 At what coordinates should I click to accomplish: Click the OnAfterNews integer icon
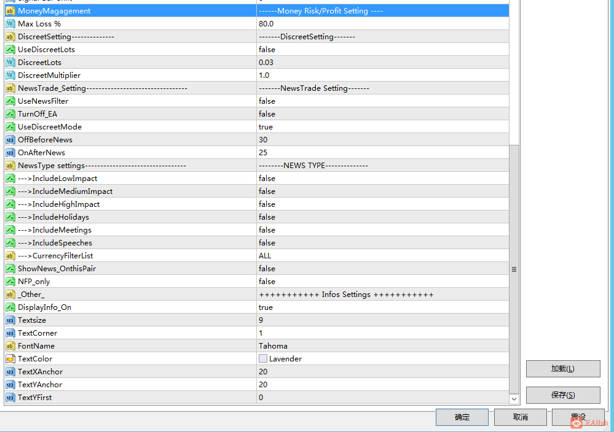(10, 153)
